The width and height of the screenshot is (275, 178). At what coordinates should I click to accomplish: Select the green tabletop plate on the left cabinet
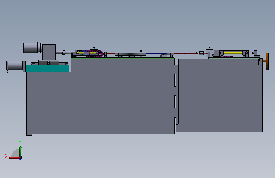(123, 58)
